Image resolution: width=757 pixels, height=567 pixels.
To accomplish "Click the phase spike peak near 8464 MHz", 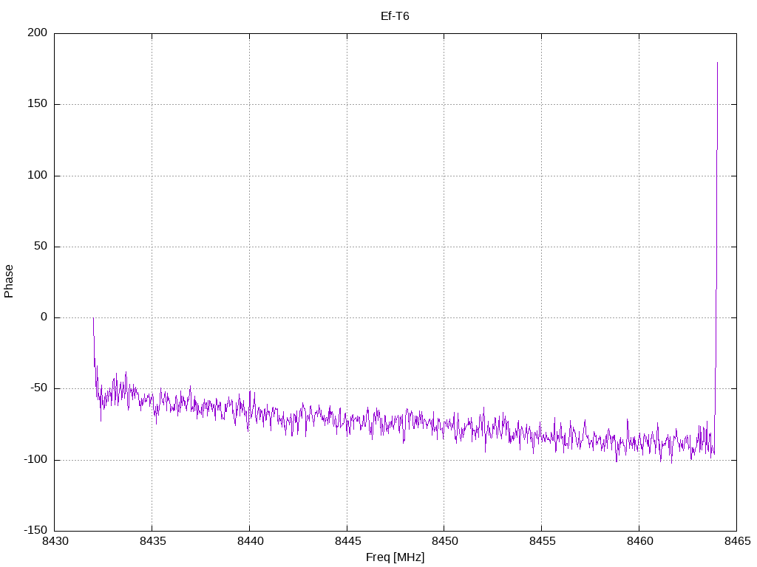I will pyautogui.click(x=717, y=63).
